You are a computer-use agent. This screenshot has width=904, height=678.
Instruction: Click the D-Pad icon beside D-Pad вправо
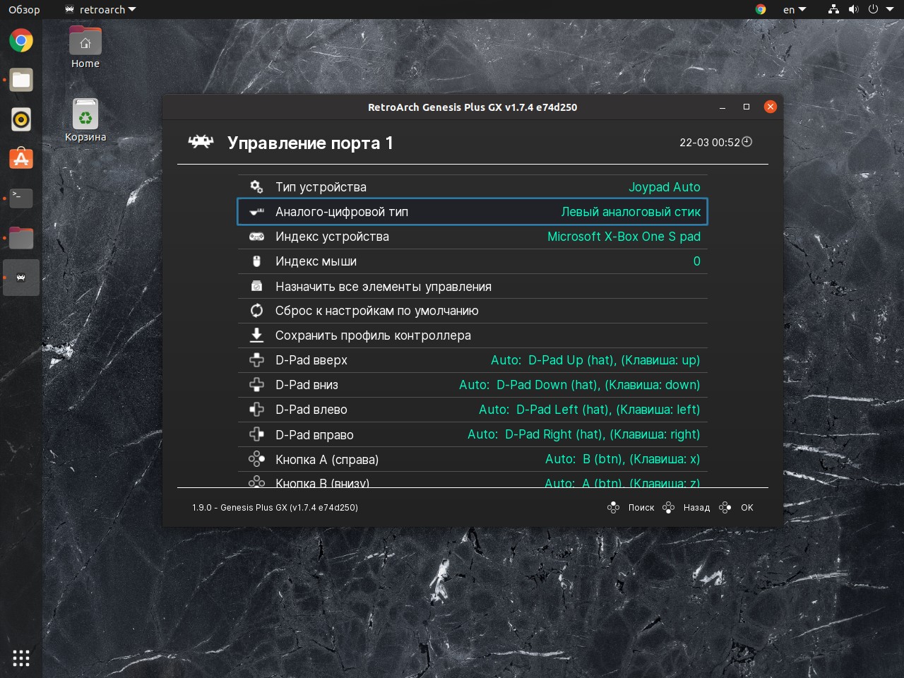256,434
